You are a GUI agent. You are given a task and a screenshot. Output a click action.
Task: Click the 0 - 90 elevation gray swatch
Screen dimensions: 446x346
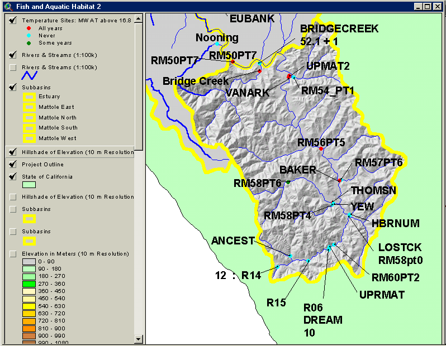point(29,262)
